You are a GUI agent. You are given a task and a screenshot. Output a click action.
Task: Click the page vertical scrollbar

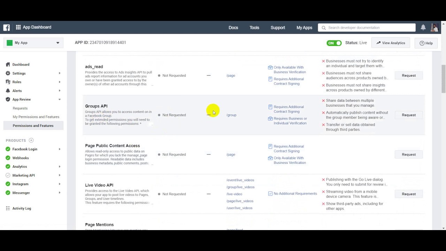pos(443,79)
